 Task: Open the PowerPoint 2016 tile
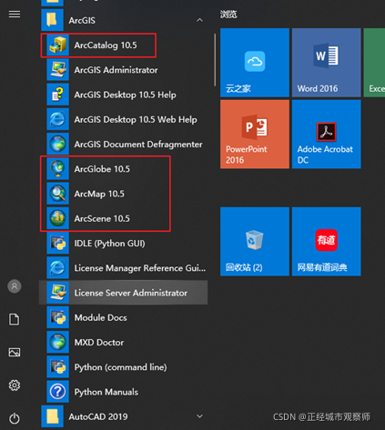tap(255, 135)
